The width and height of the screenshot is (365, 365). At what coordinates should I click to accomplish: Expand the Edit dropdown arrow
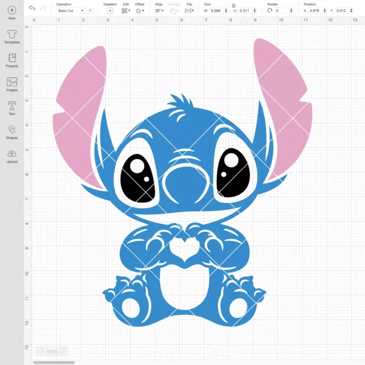(130, 10)
